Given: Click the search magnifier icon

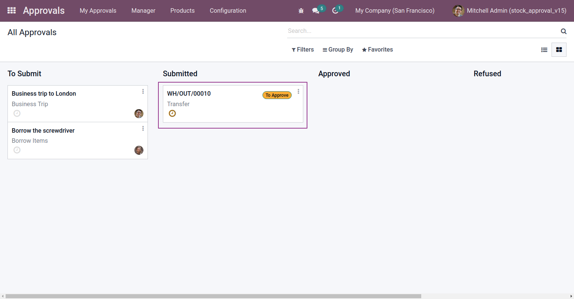Looking at the screenshot, I should [x=564, y=31].
